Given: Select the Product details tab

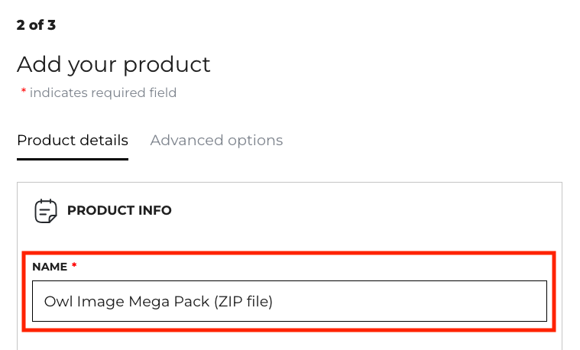Looking at the screenshot, I should [73, 141].
